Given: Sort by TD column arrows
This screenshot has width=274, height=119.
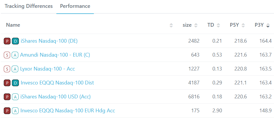Looking at the screenshot, I should pos(218,25).
